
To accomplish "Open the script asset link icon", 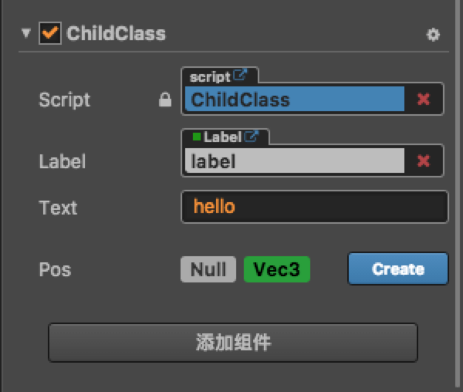I will tap(241, 76).
